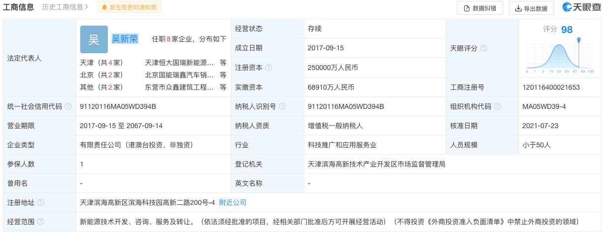Click the help icon next to 注册地址
This screenshot has width=603, height=234.
(x=40, y=202)
